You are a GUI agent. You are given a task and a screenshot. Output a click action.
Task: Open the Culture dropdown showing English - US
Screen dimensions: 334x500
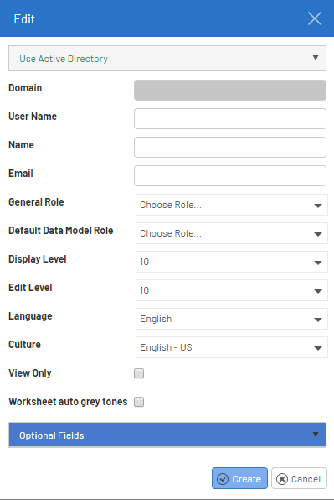232,347
